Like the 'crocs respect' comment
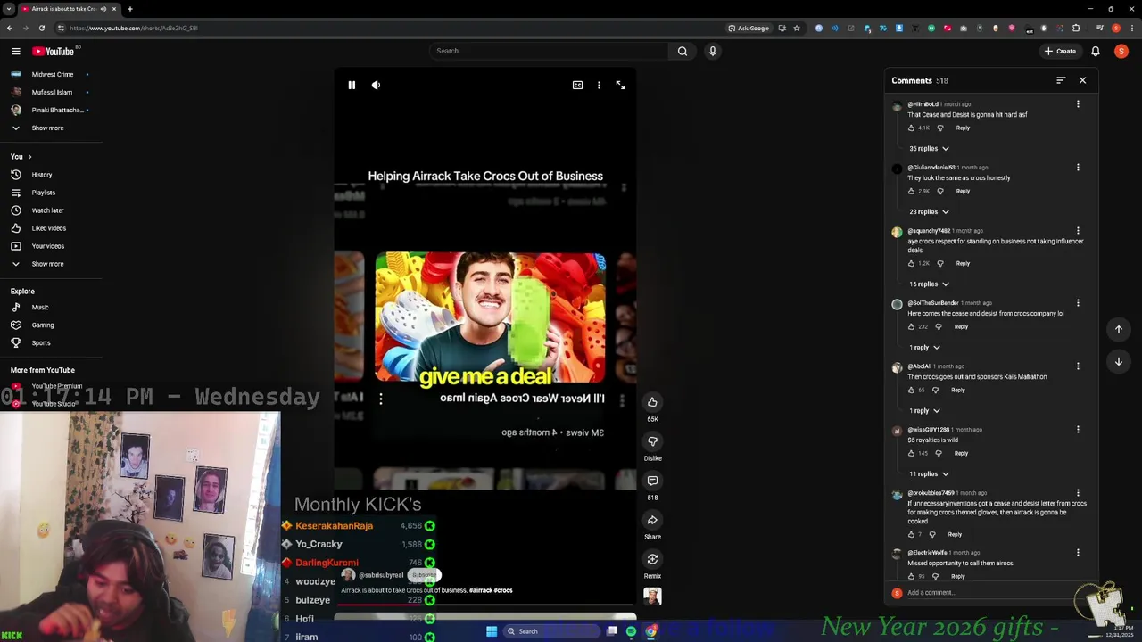The height and width of the screenshot is (642, 1142). (x=911, y=263)
